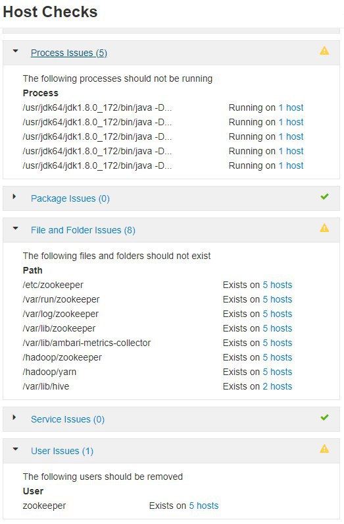Click green checkmark on Package Issues row

click(x=324, y=196)
